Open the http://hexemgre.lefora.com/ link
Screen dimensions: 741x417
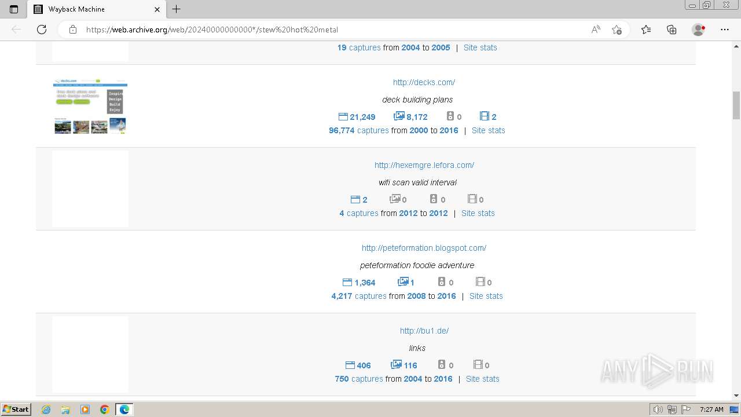(424, 165)
